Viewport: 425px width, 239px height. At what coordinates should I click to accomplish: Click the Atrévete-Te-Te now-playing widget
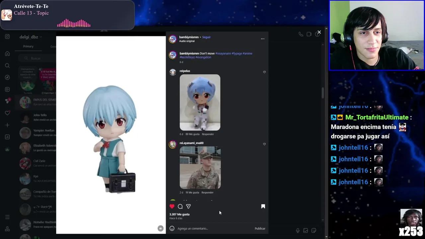tap(67, 15)
